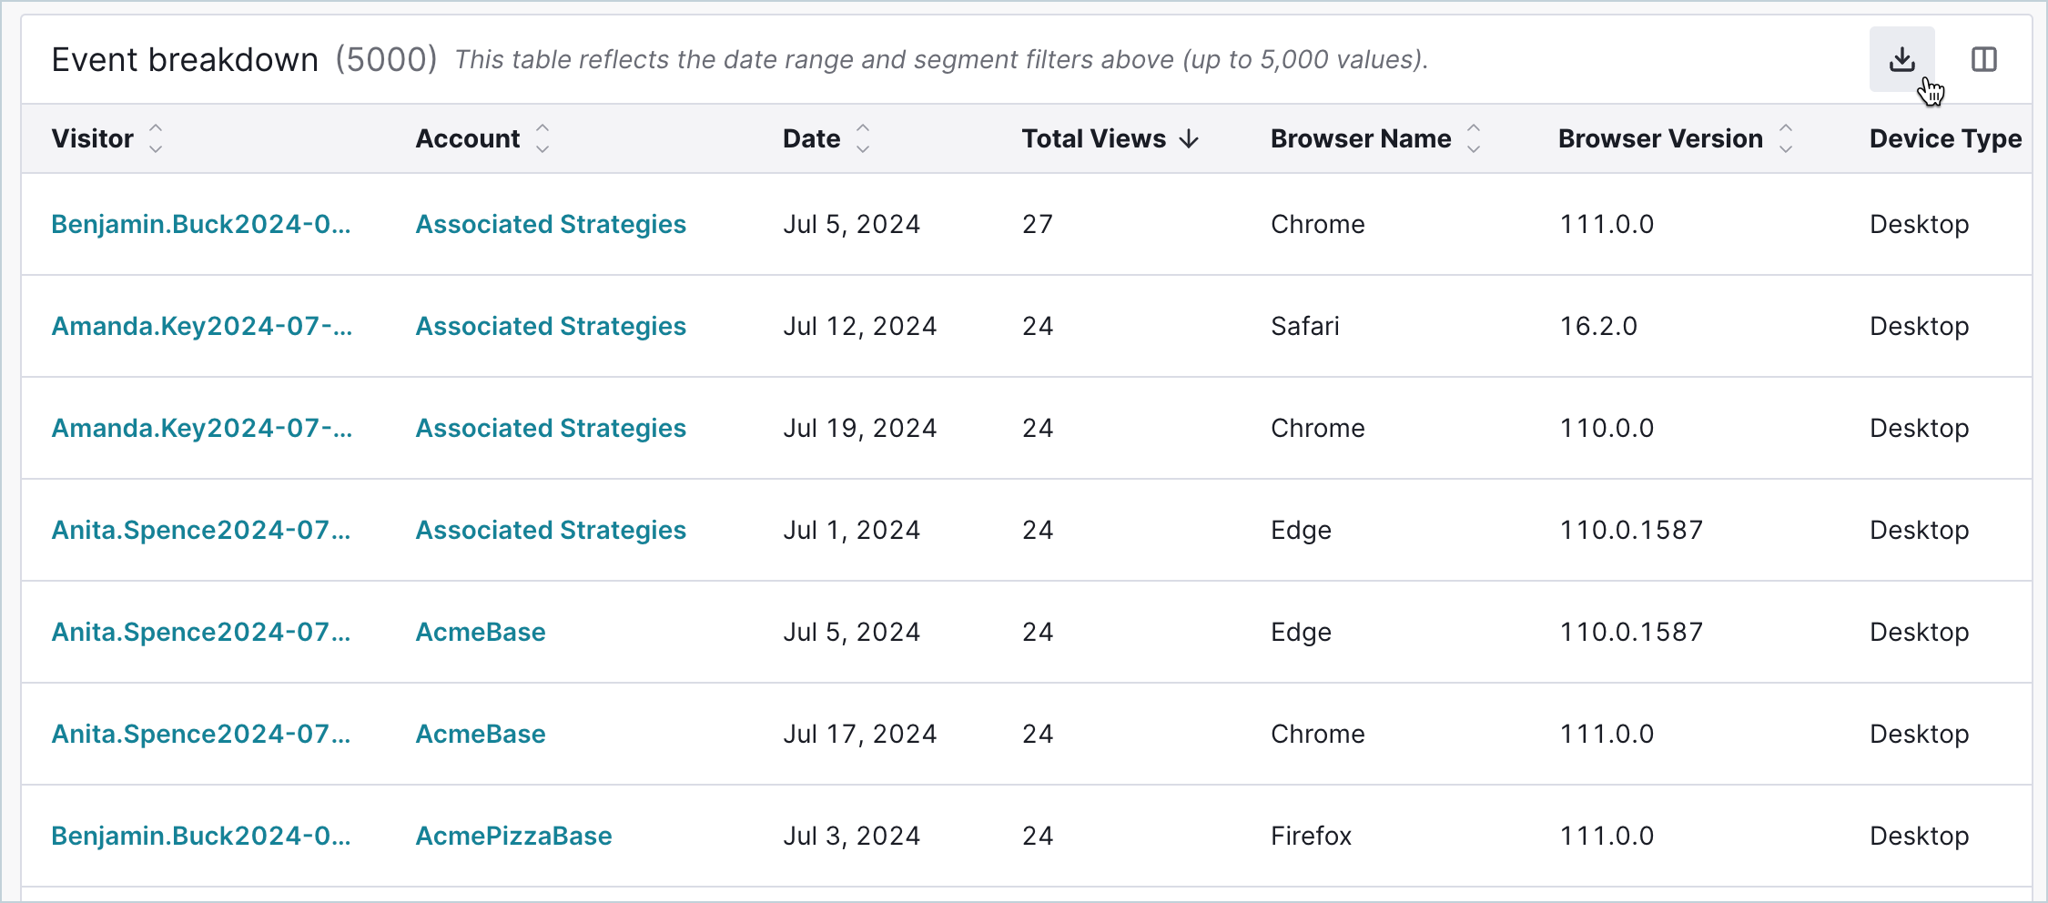This screenshot has width=2048, height=903.
Task: Select the Jul 1, 2024 date cell
Action: pyautogui.click(x=851, y=530)
